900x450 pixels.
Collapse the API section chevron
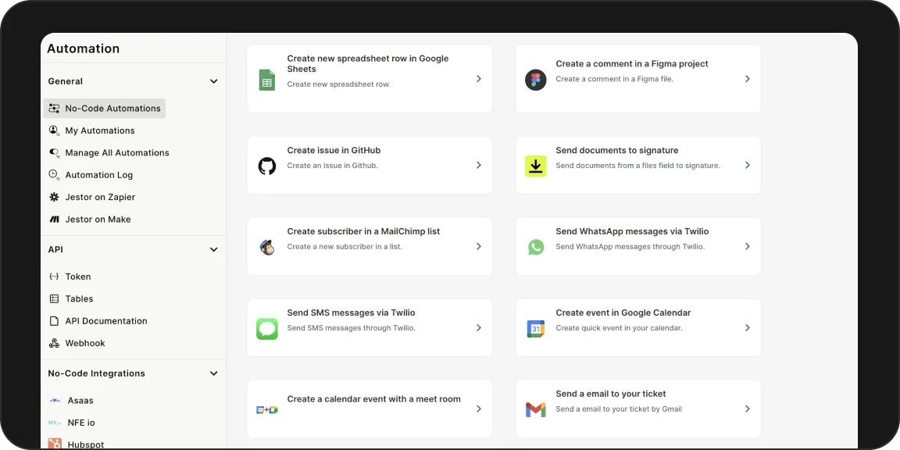(x=213, y=250)
